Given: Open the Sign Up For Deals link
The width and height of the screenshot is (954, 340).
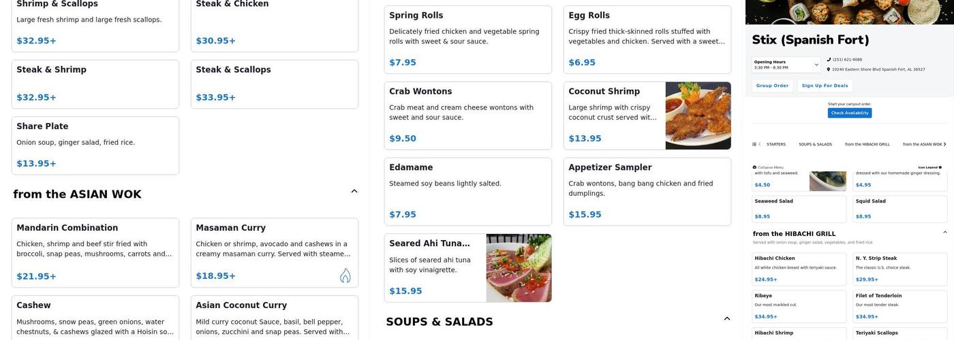Looking at the screenshot, I should click(825, 86).
